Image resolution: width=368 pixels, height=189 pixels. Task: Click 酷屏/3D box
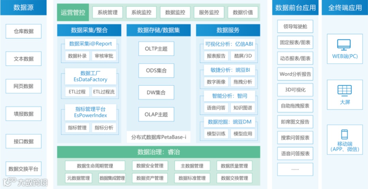click(243, 56)
